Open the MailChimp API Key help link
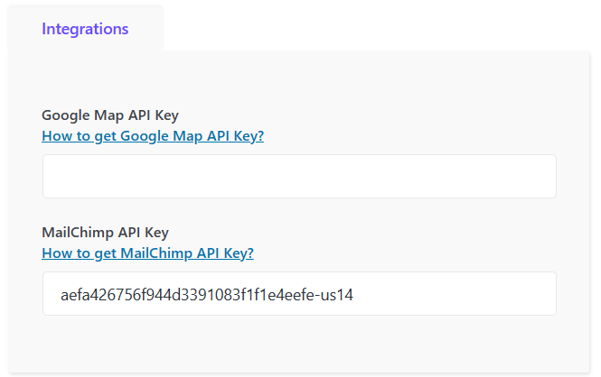The image size is (601, 377). 147,253
